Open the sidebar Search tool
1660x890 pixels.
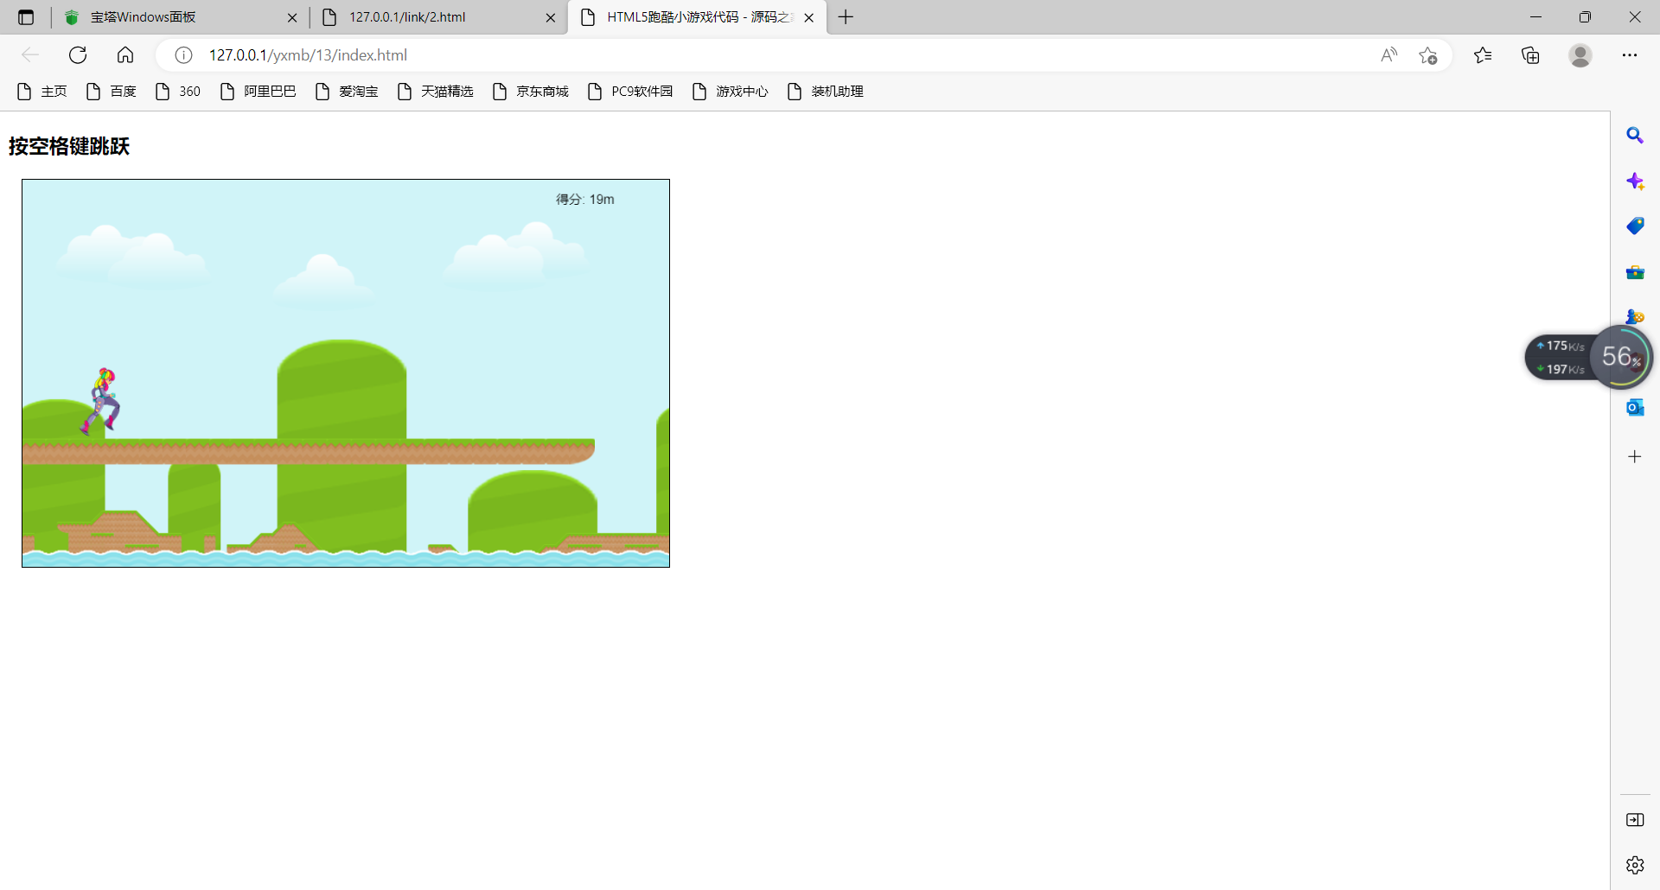1634,136
